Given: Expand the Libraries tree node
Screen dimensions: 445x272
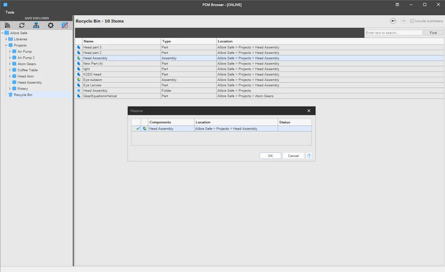Looking at the screenshot, I should 6,39.
